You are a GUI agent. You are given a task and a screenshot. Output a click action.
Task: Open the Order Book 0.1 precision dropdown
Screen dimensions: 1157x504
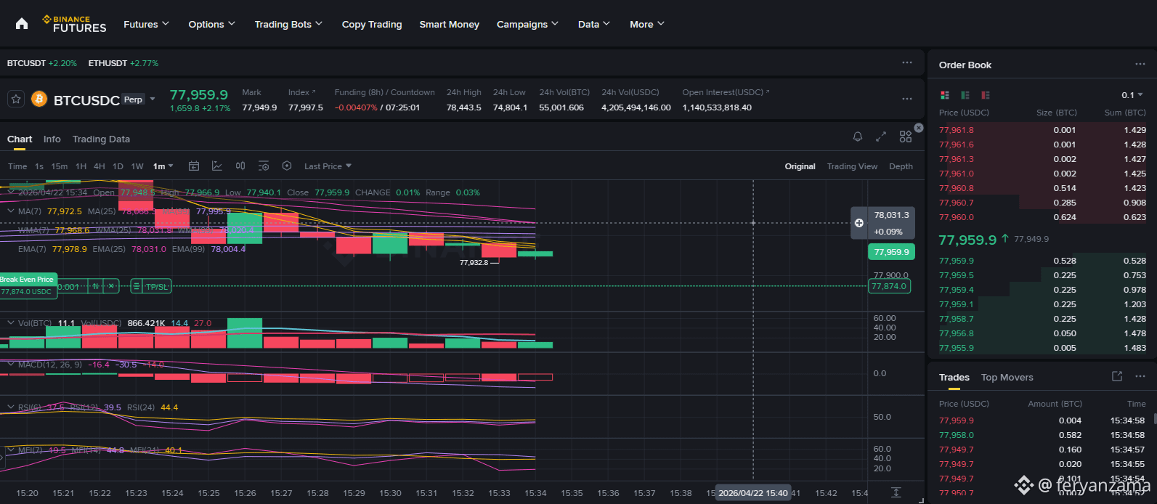pyautogui.click(x=1132, y=95)
